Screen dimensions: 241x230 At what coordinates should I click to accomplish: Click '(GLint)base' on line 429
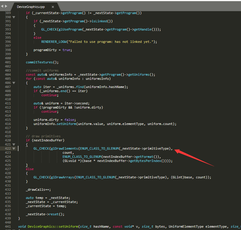point(181,177)
